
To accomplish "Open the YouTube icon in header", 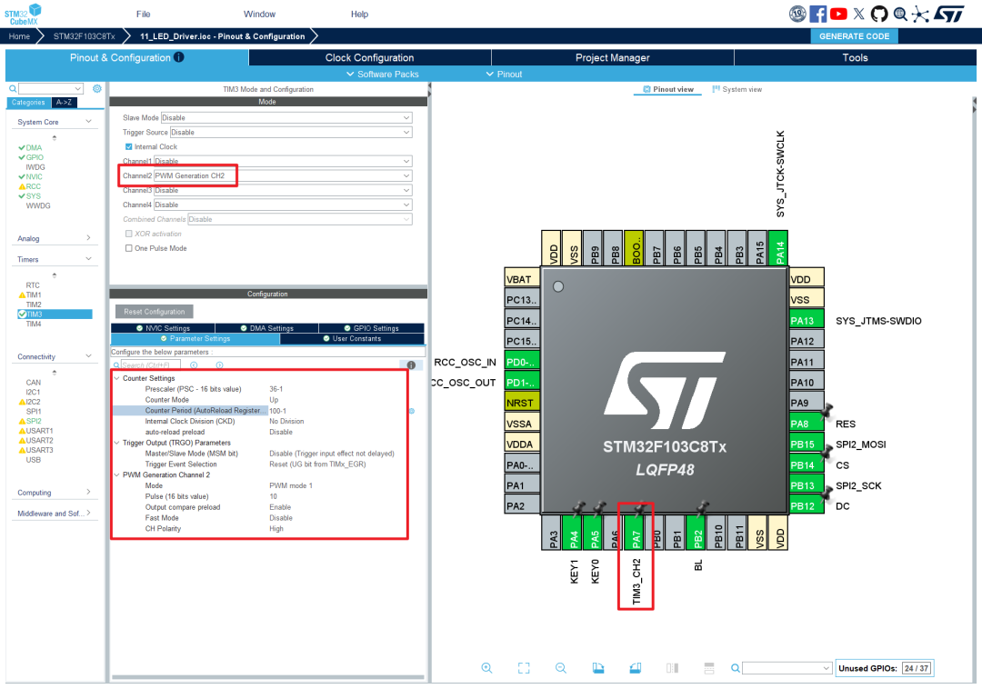I will click(x=838, y=14).
